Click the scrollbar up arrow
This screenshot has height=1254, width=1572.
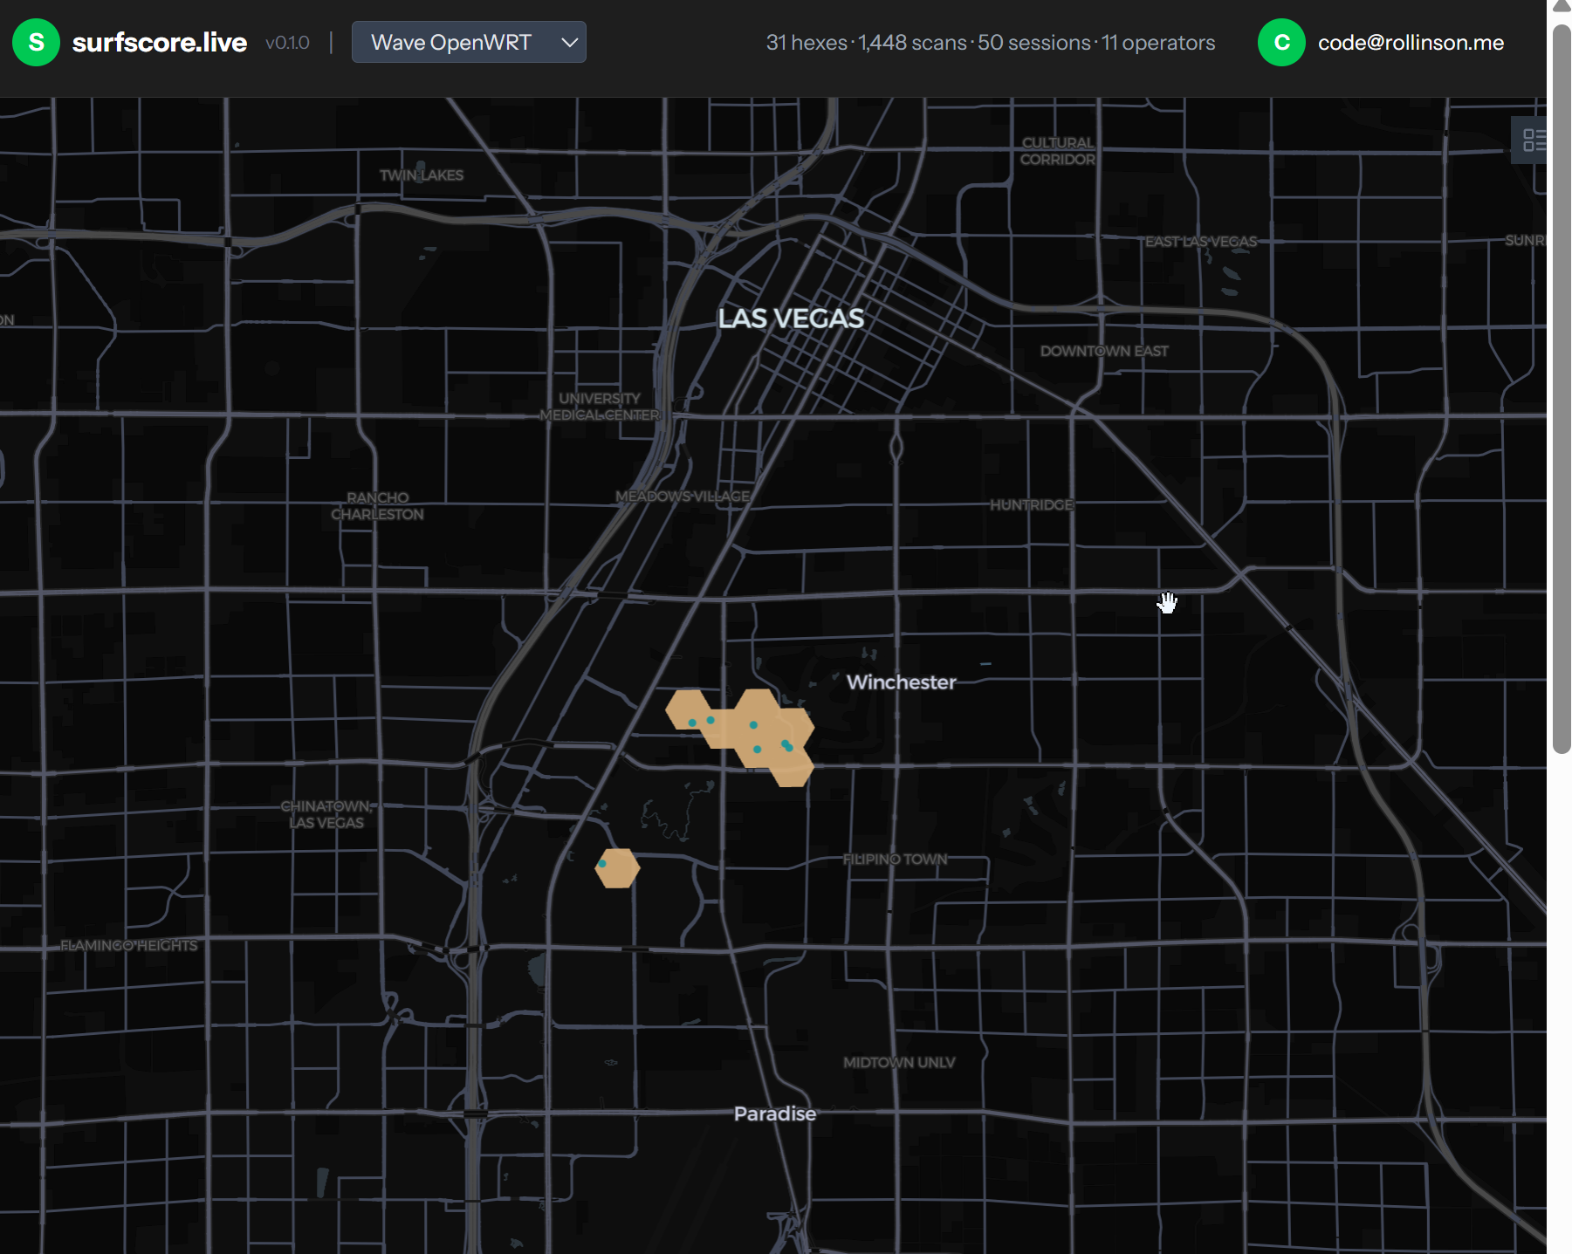[x=1562, y=7]
